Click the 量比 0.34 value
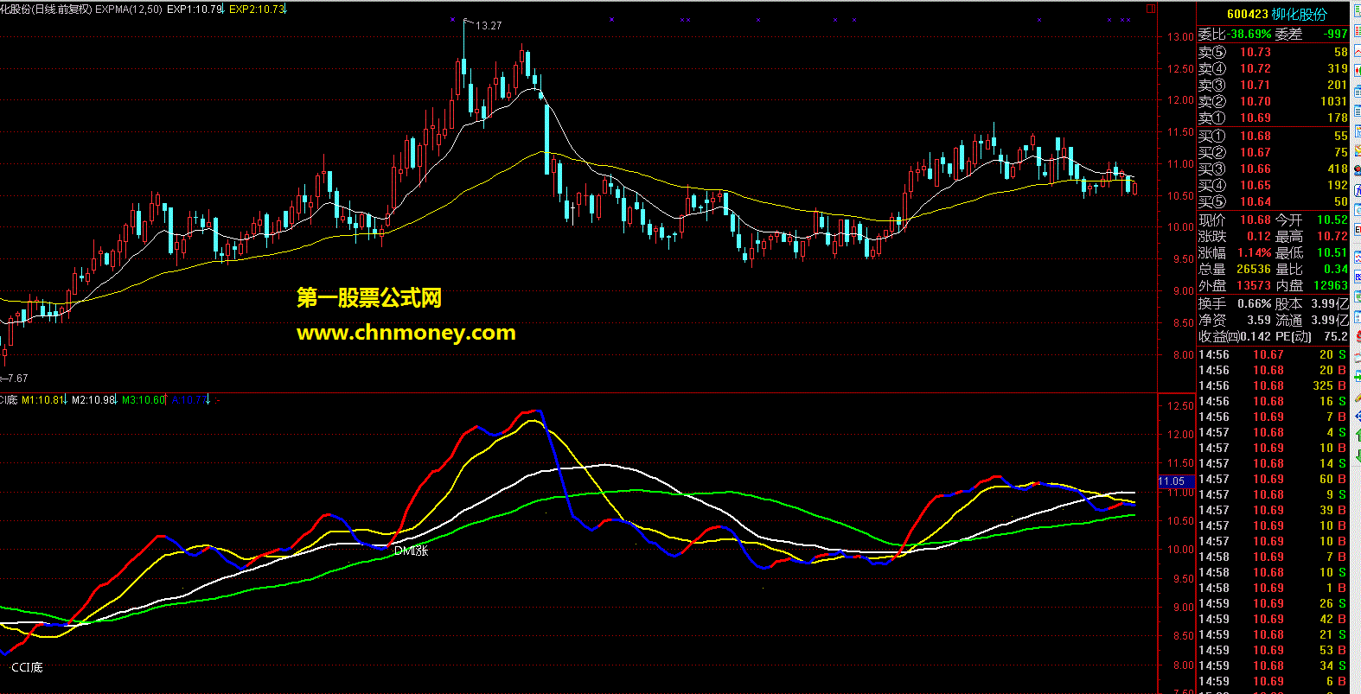 pos(1336,269)
